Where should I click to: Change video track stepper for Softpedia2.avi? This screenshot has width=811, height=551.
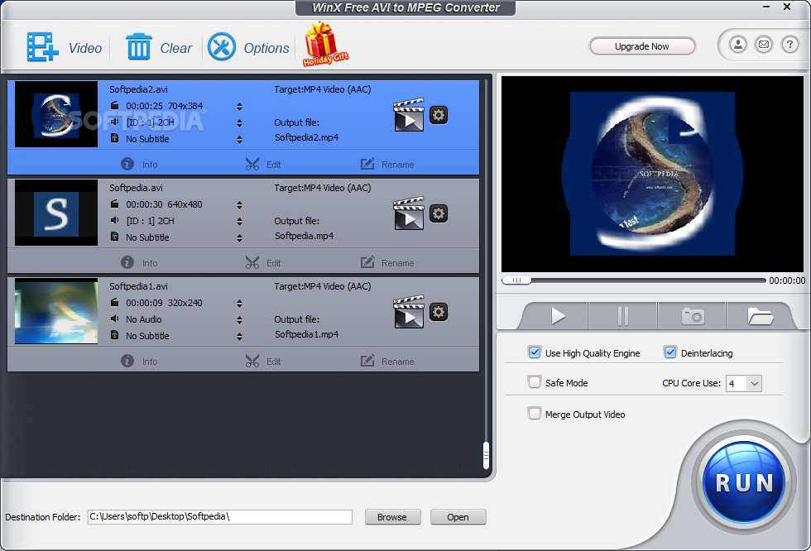[x=239, y=107]
